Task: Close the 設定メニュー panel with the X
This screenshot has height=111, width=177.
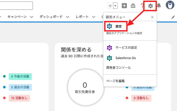Action: coord(152,17)
